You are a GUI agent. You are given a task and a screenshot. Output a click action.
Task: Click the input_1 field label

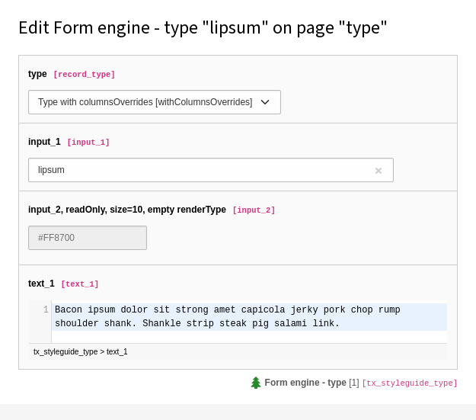(44, 142)
